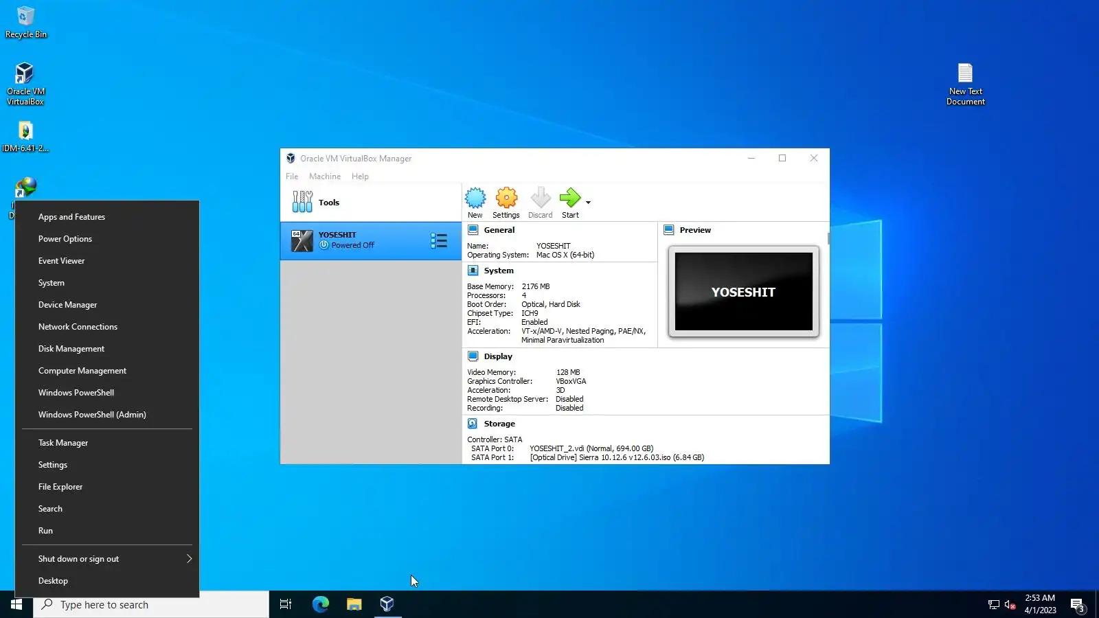Click the VirtualBox details pane scrollbar
Screen dimensions: 1099x618
[x=828, y=238]
